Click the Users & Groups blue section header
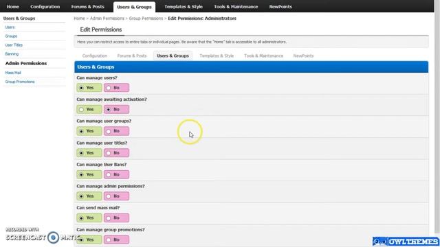Viewport: 440px width, 247px height. point(252,67)
